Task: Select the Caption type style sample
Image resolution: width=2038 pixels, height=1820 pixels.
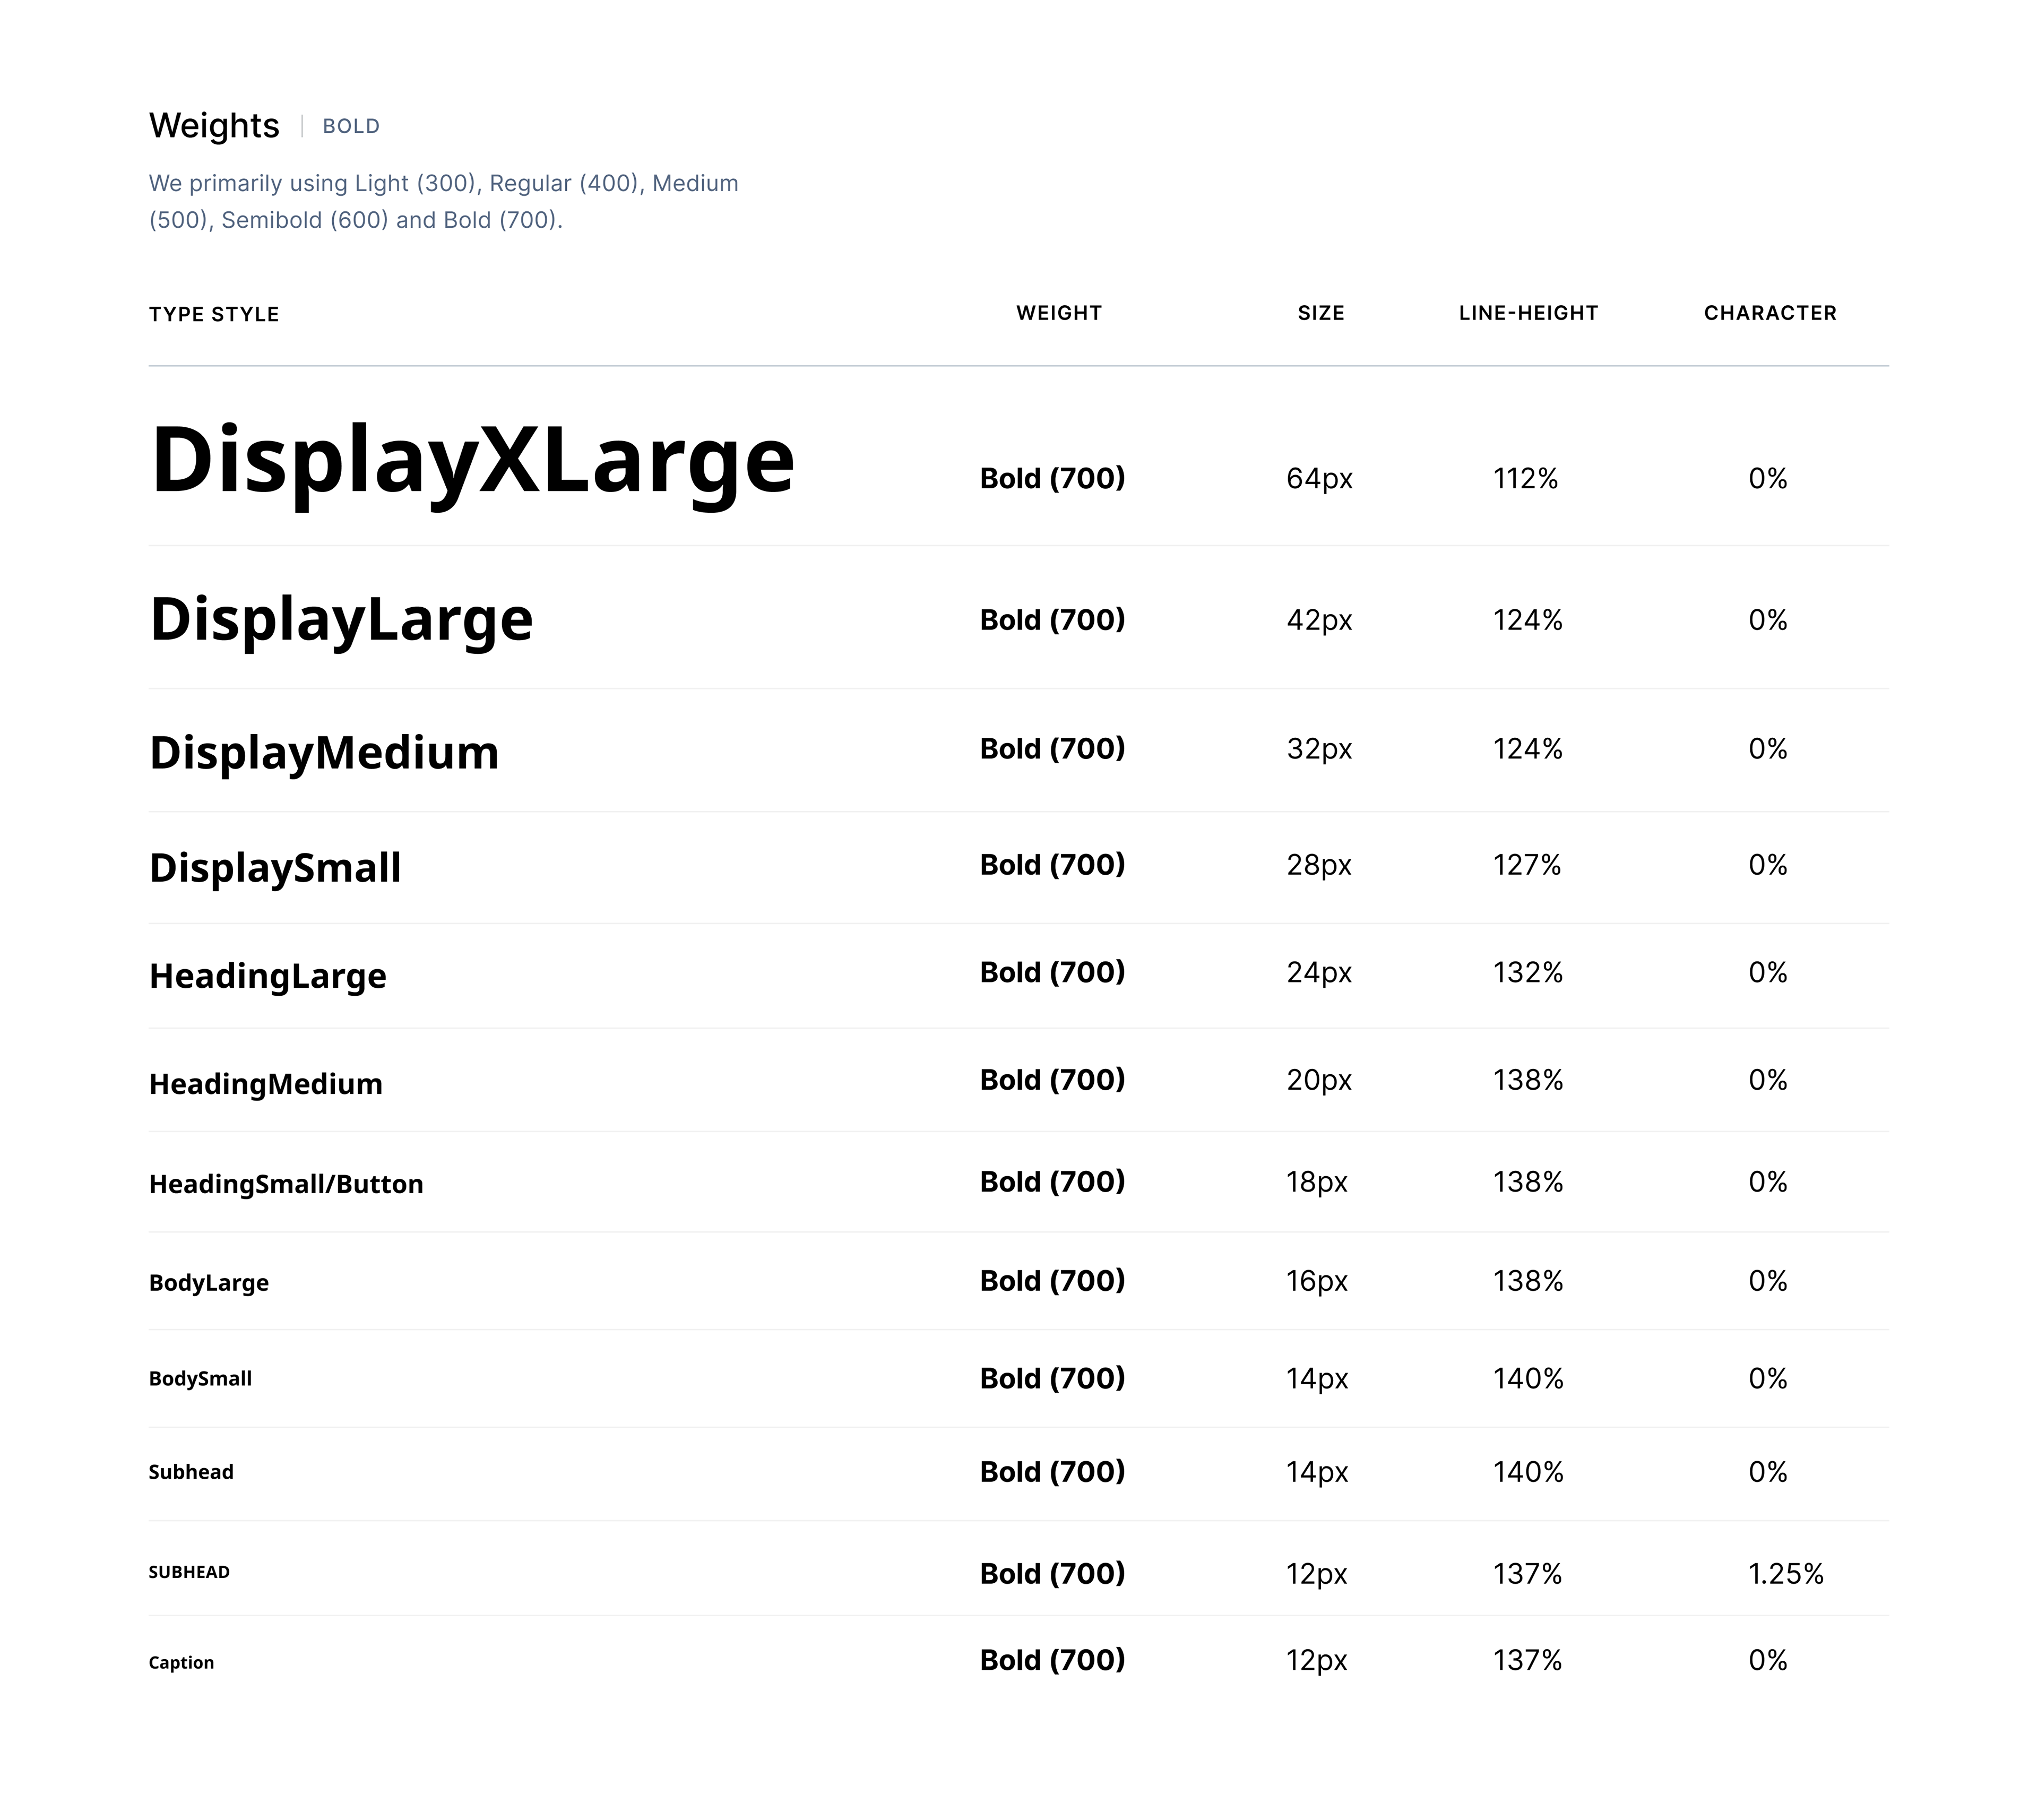Action: (x=181, y=1663)
